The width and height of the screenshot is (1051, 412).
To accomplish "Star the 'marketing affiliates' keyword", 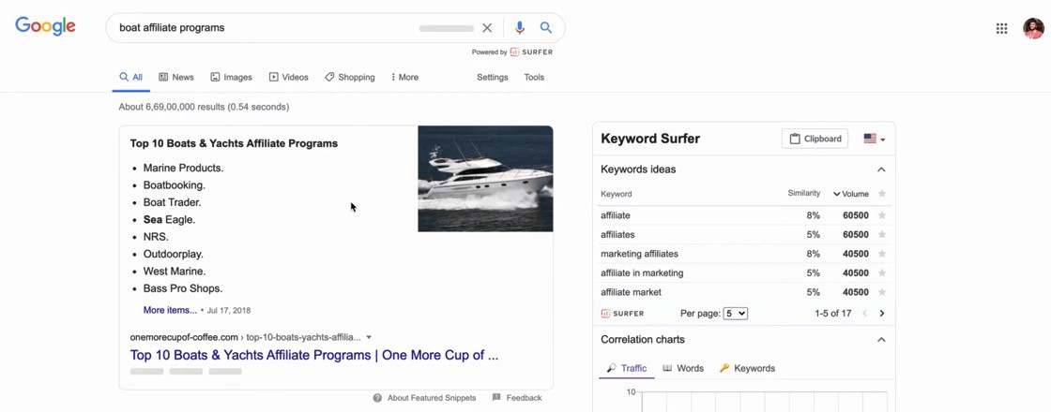I will [x=881, y=254].
